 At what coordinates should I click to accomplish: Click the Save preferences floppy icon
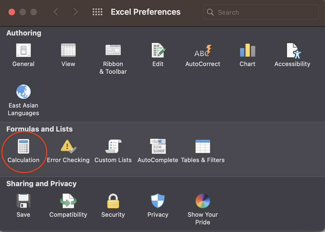point(23,201)
